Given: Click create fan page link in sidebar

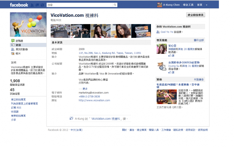Looking at the screenshot, I should click(x=18, y=99).
